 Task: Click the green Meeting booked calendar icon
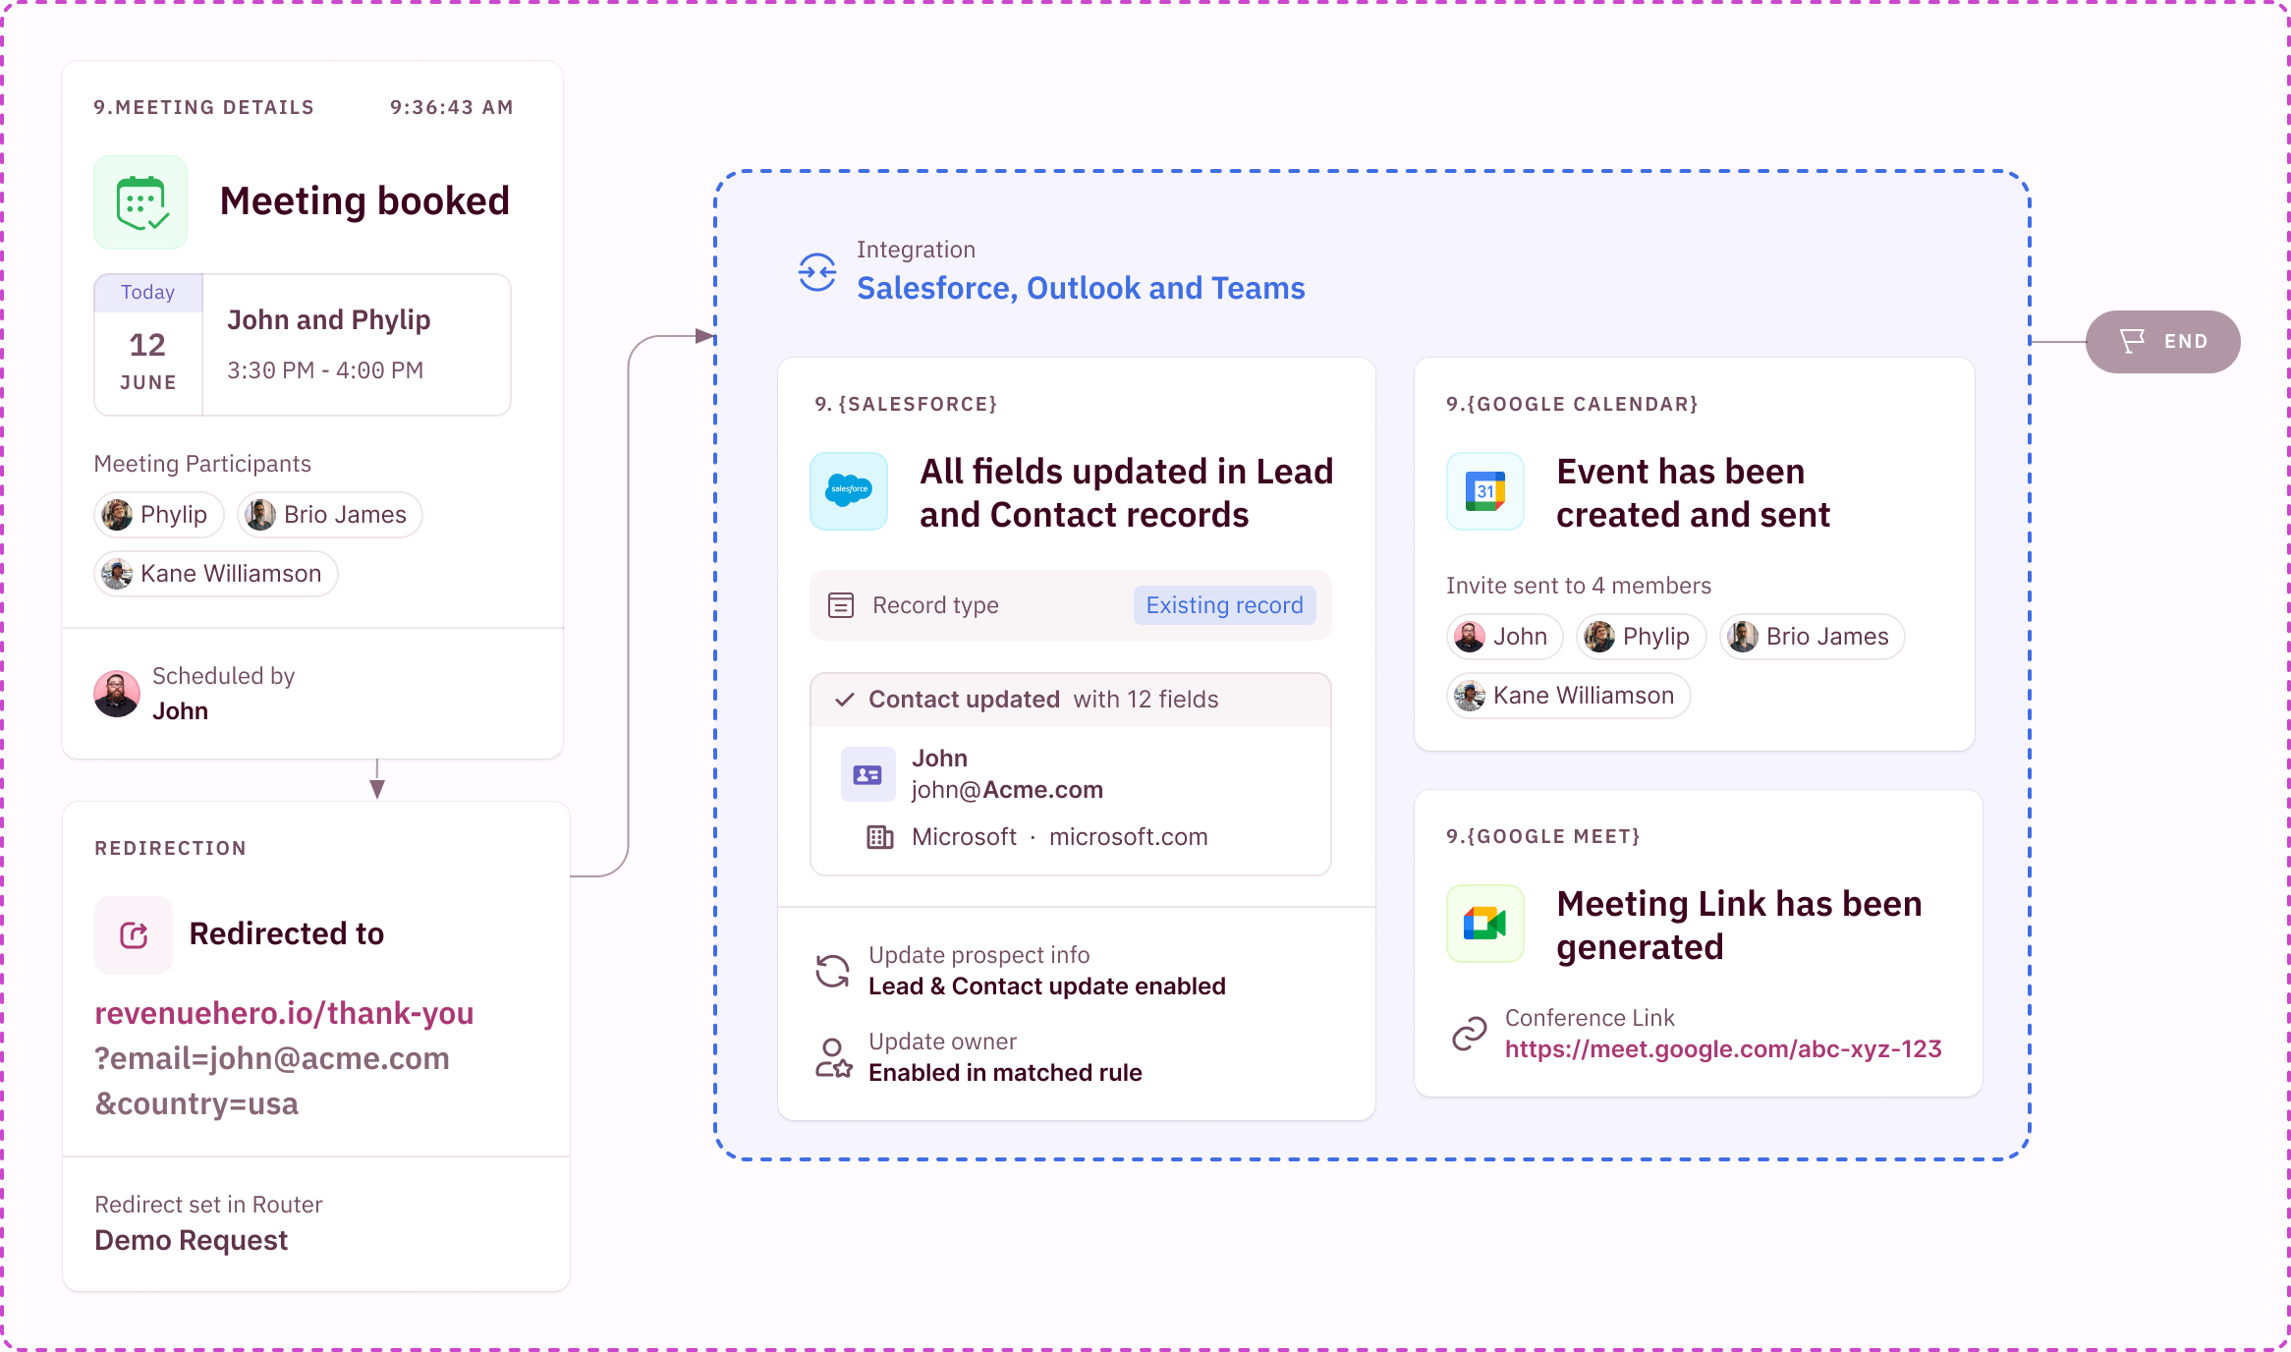pyautogui.click(x=140, y=202)
